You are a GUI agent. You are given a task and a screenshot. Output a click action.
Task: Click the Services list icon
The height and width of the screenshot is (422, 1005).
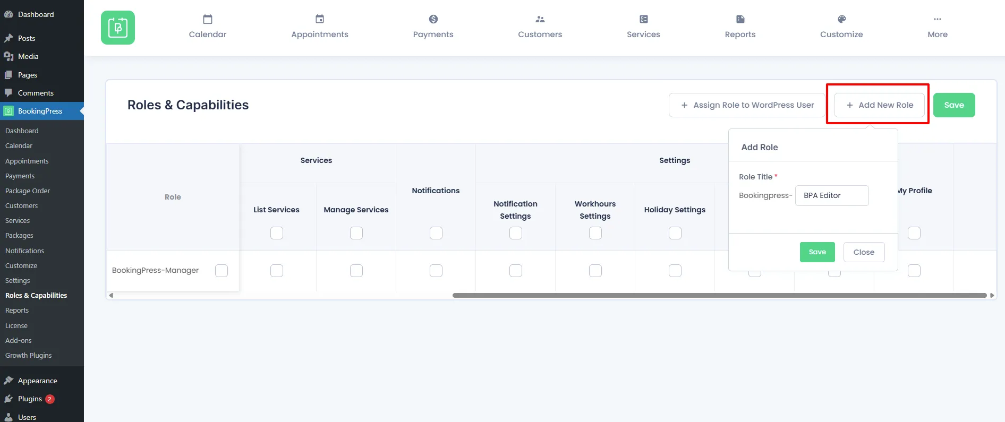643,20
